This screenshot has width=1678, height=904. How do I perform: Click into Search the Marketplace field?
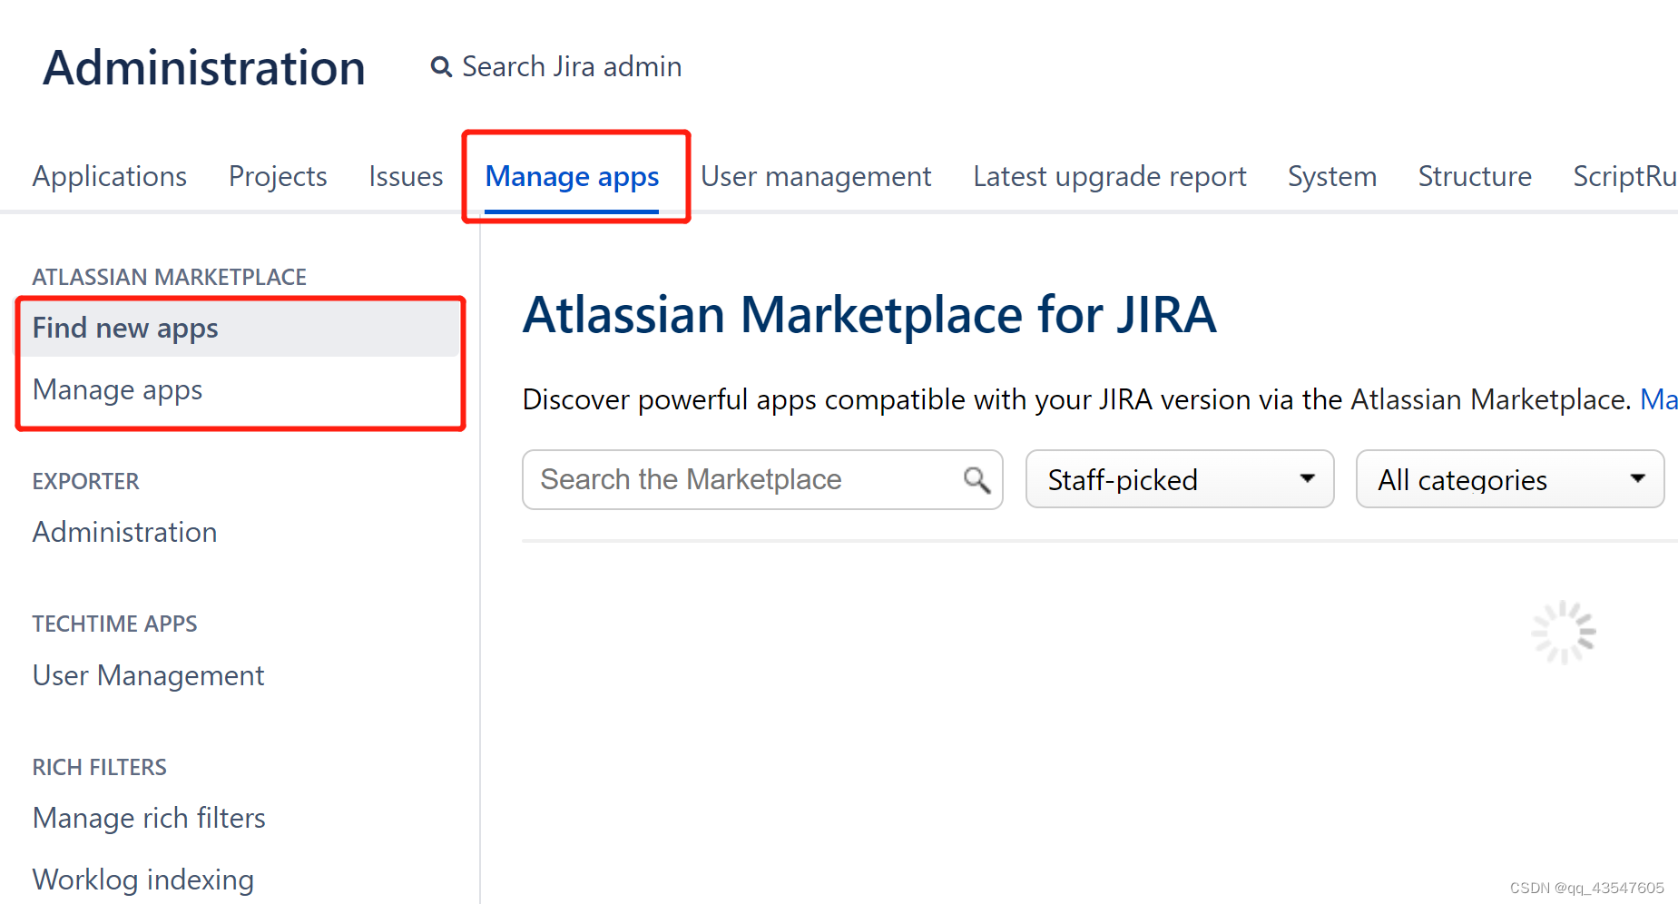click(x=762, y=479)
